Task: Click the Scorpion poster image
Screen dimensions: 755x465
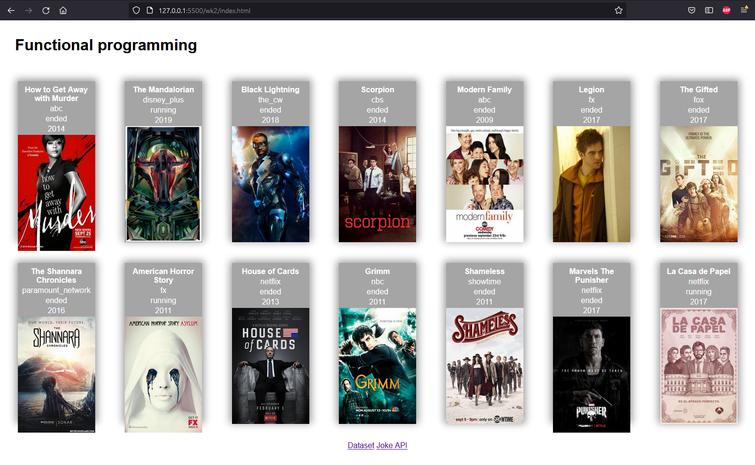Action: pyautogui.click(x=377, y=184)
